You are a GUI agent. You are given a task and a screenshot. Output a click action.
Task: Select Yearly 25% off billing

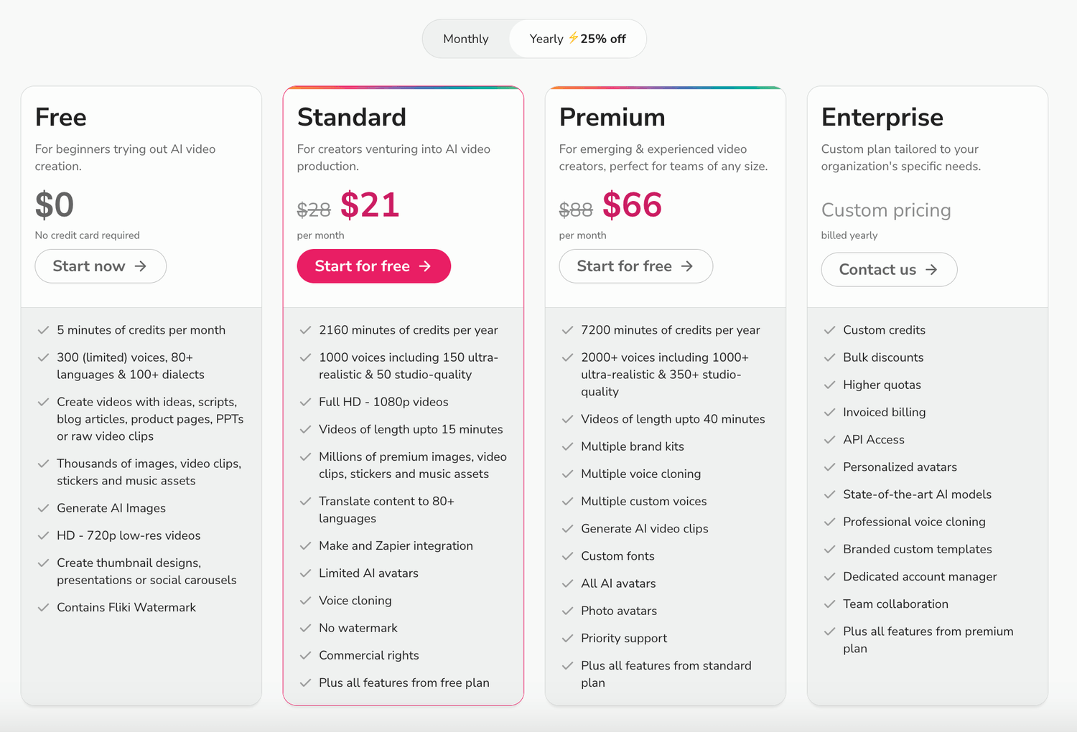577,39
